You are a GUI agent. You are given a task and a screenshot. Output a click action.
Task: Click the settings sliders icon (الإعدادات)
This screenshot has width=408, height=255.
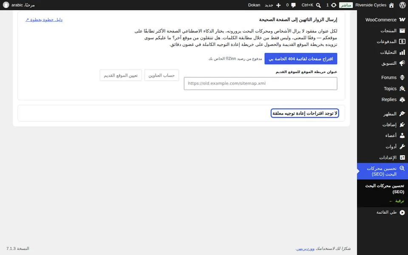[x=402, y=158]
